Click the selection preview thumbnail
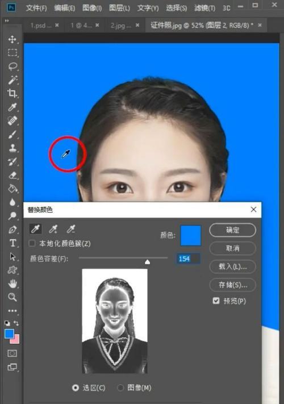 pos(115,321)
